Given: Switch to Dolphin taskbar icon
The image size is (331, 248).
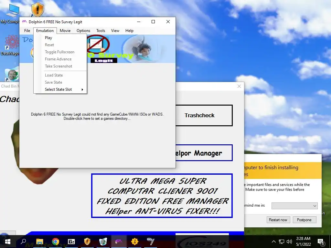Looking at the screenshot, I should [x=119, y=242].
